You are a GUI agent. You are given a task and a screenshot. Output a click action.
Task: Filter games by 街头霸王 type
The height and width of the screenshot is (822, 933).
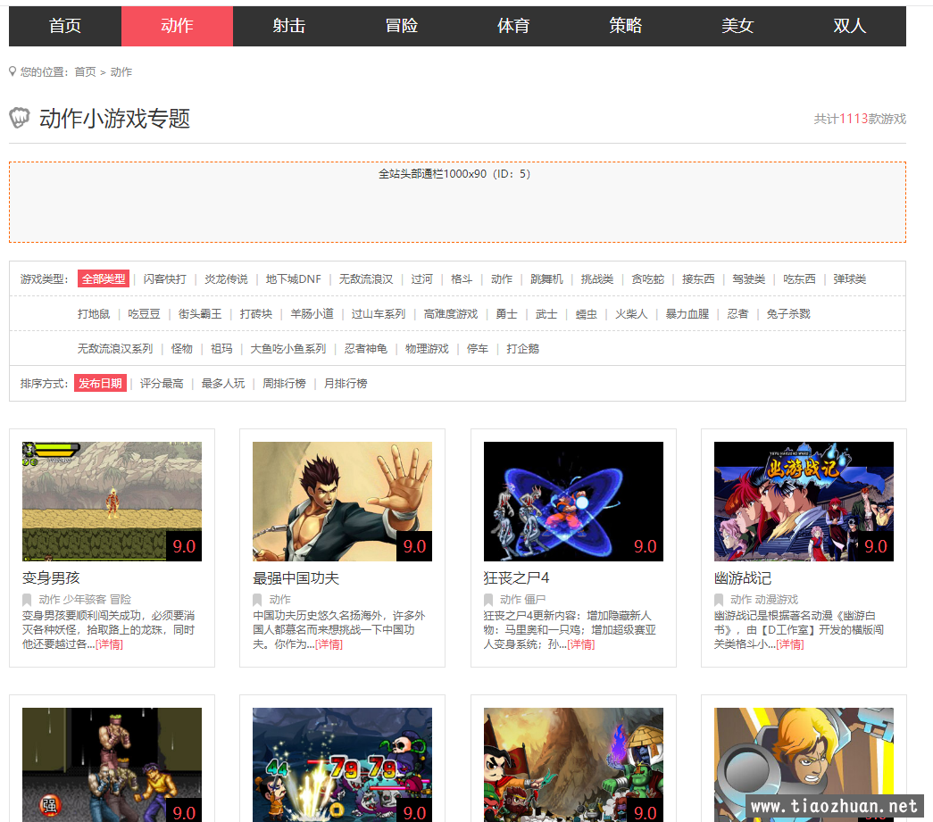[x=200, y=314]
